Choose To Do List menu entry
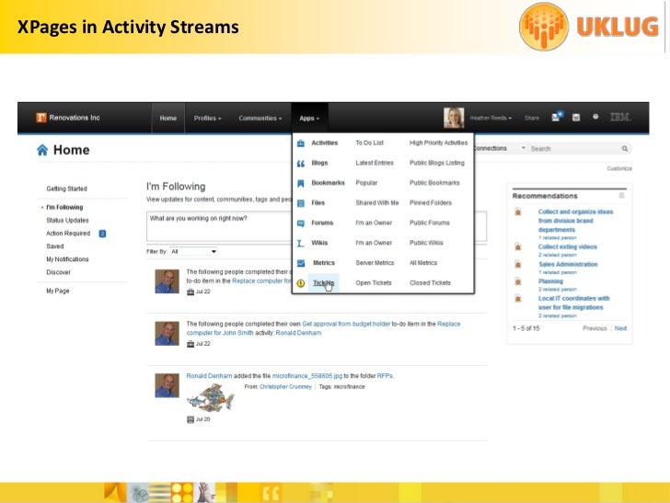 (370, 143)
